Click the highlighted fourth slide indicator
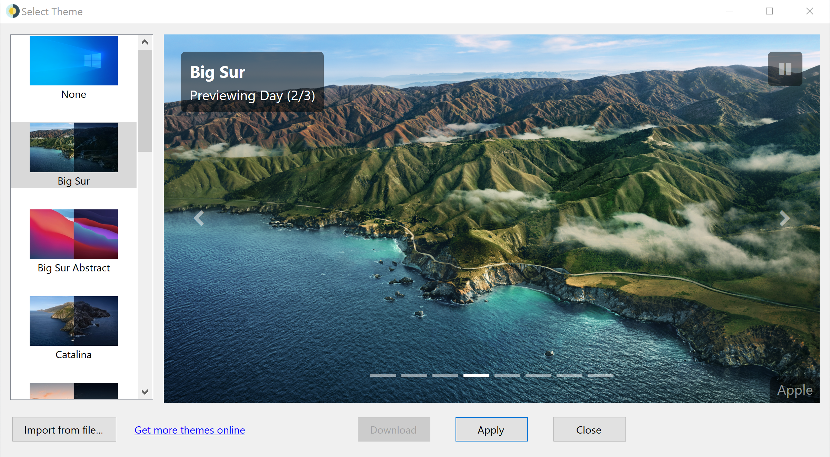This screenshot has height=457, width=830. (x=476, y=375)
